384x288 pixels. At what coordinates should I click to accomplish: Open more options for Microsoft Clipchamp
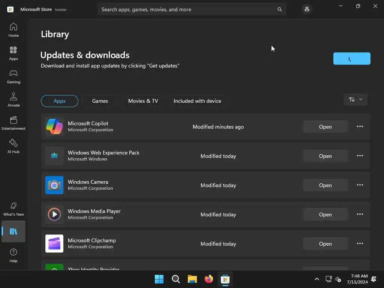(x=360, y=244)
